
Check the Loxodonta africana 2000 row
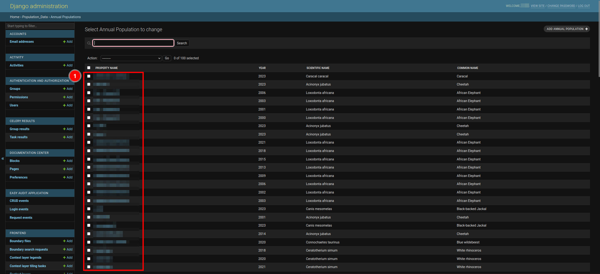(x=89, y=118)
